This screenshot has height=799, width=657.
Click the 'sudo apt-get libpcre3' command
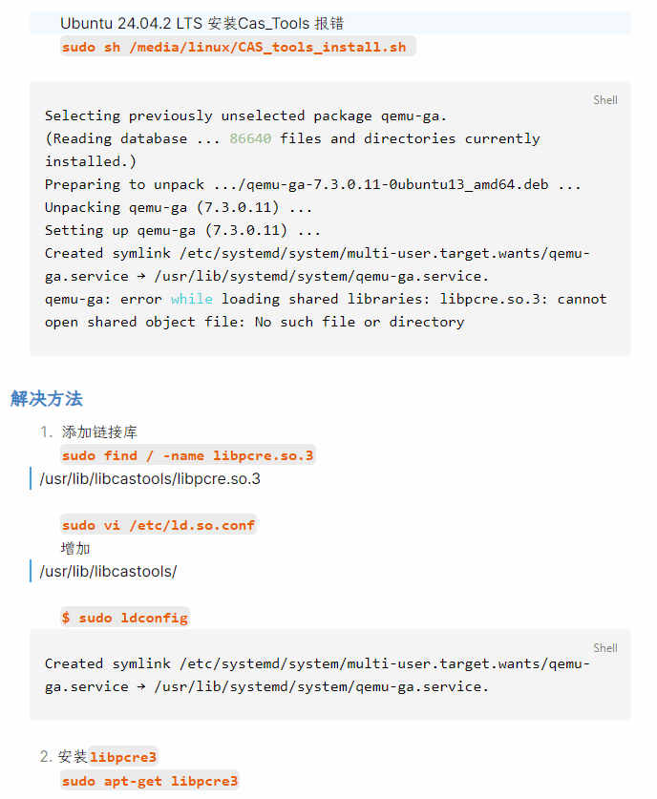pyautogui.click(x=150, y=781)
